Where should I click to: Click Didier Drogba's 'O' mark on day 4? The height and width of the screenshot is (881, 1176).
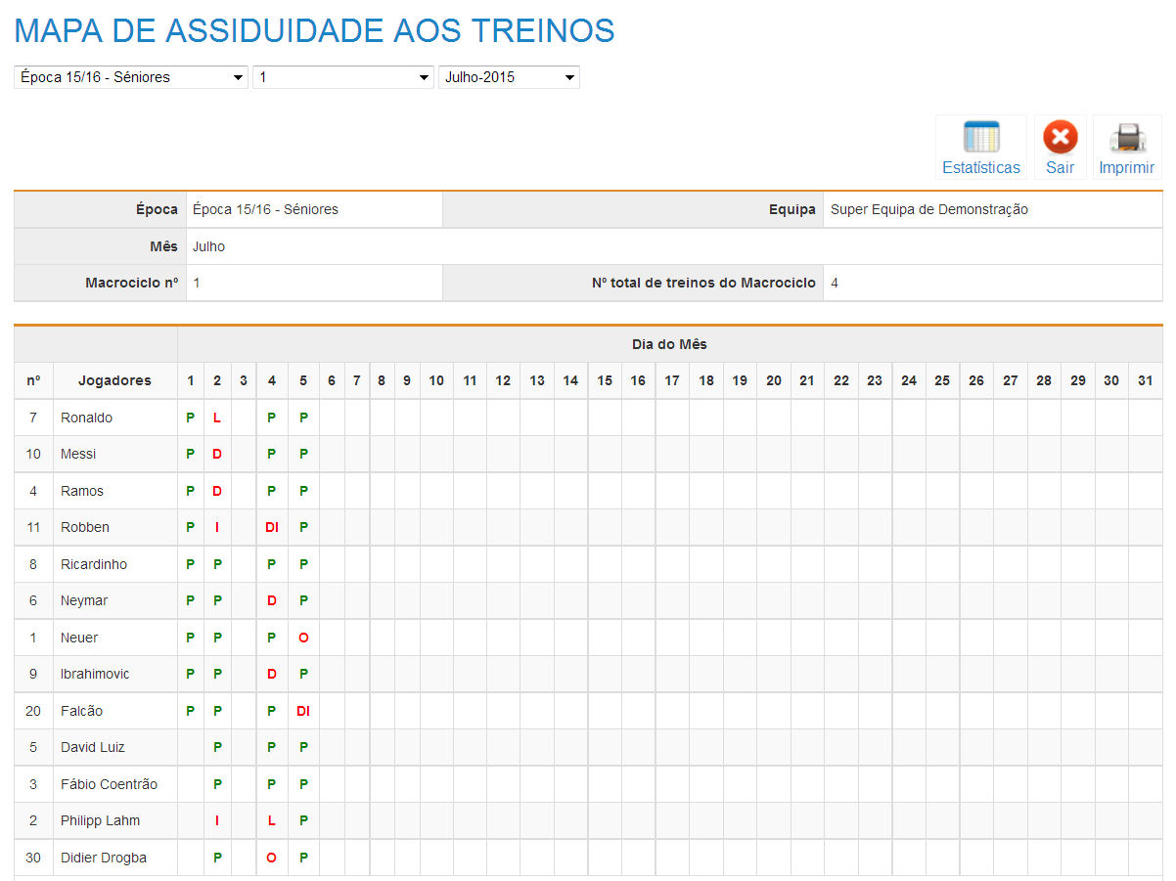pos(272,858)
